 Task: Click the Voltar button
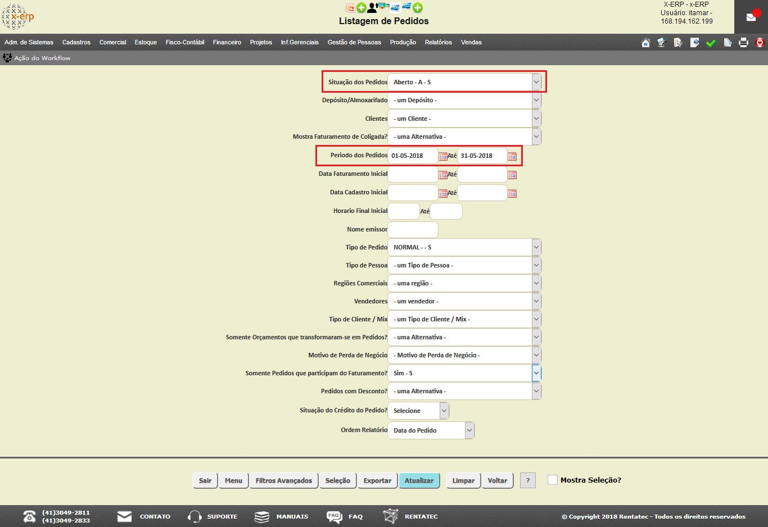pos(498,480)
